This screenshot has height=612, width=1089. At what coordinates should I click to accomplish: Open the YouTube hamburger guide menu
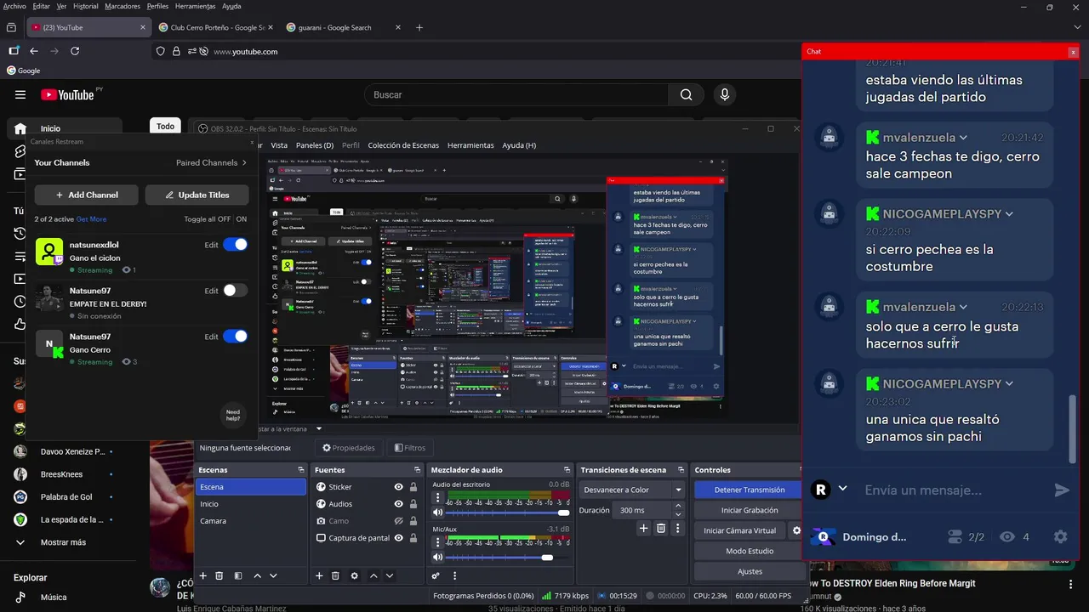(x=20, y=94)
